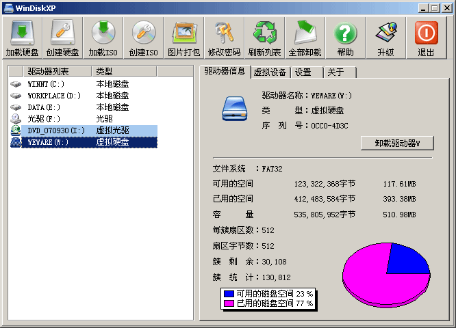Click the 全部卸载 (unmount all) icon

point(305,39)
